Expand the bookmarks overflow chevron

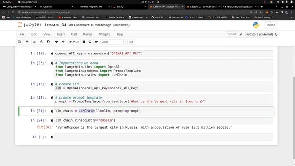click(x=291, y=18)
